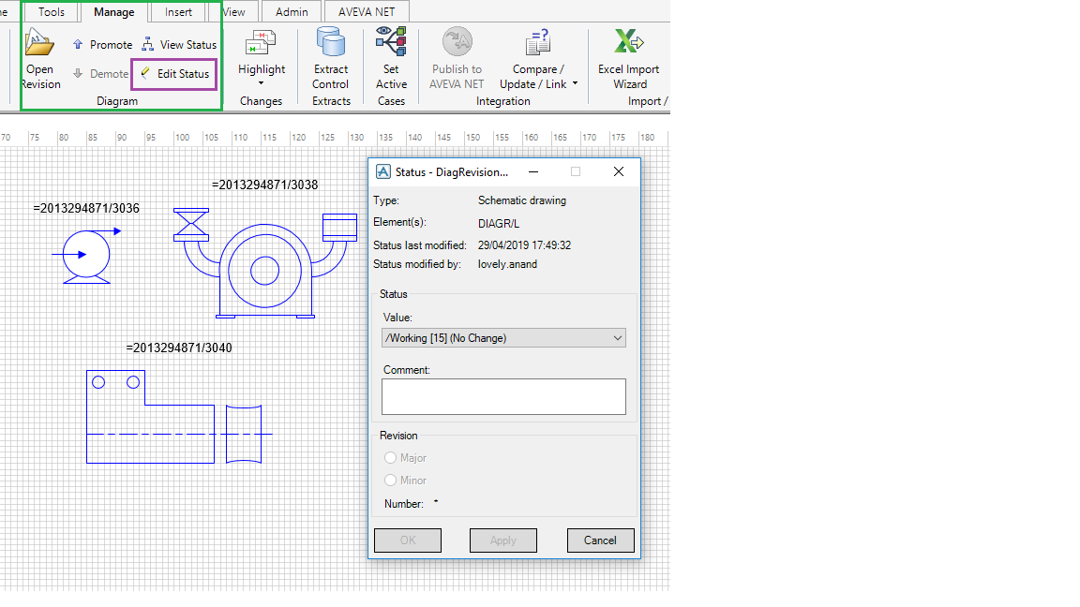Select the Major revision radio button
This screenshot has width=1080, height=607.
[x=390, y=457]
